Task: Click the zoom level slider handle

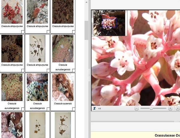Action: coord(151,108)
